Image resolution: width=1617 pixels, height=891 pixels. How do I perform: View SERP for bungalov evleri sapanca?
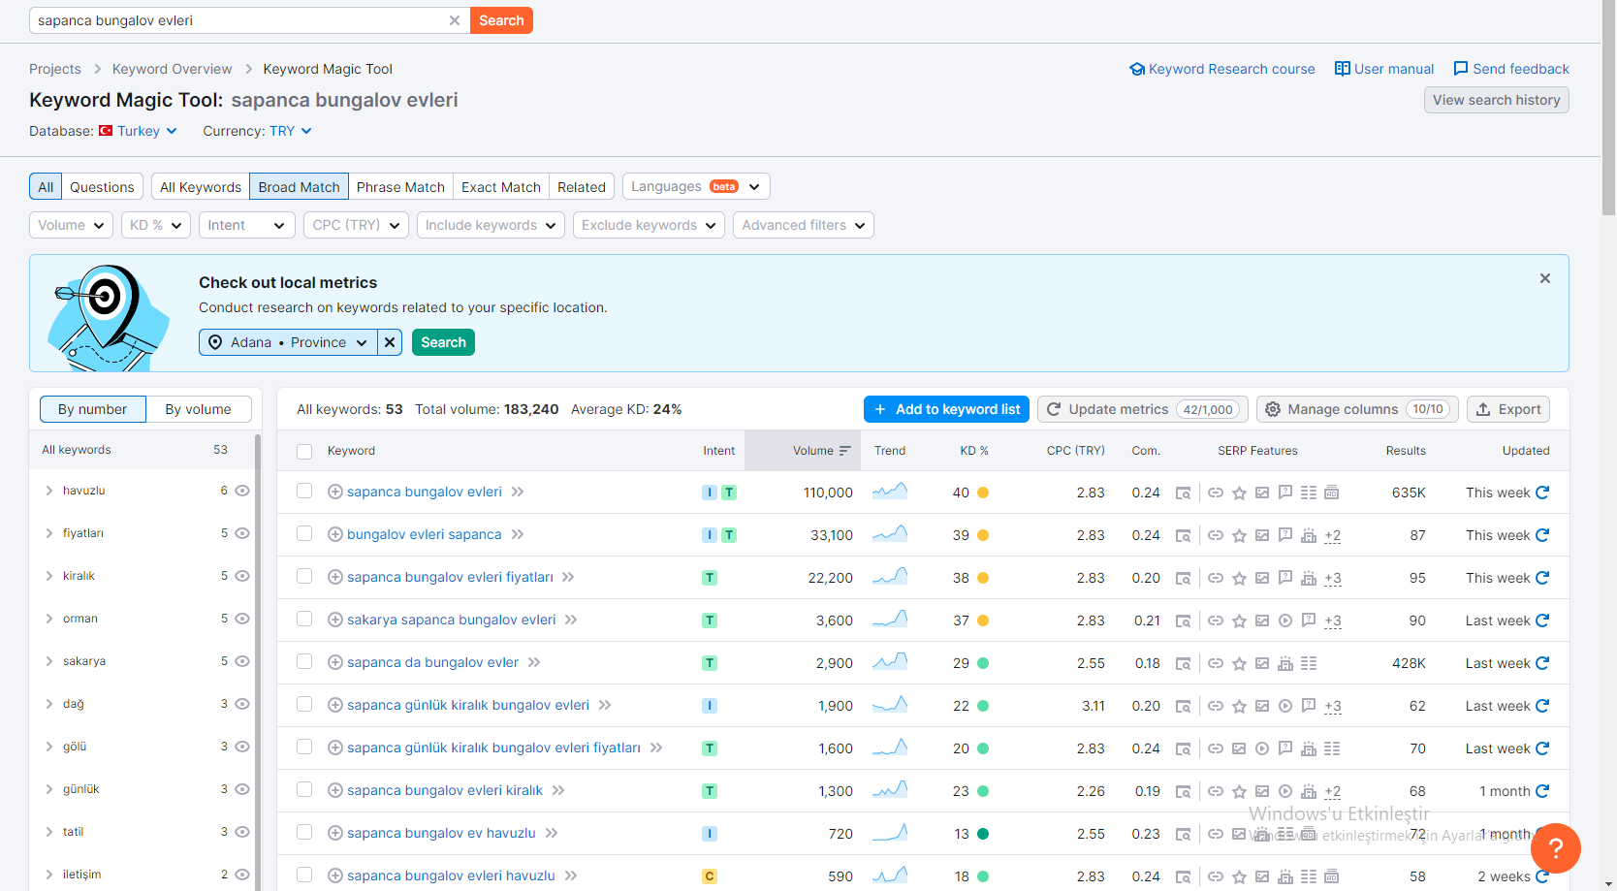(x=1183, y=535)
